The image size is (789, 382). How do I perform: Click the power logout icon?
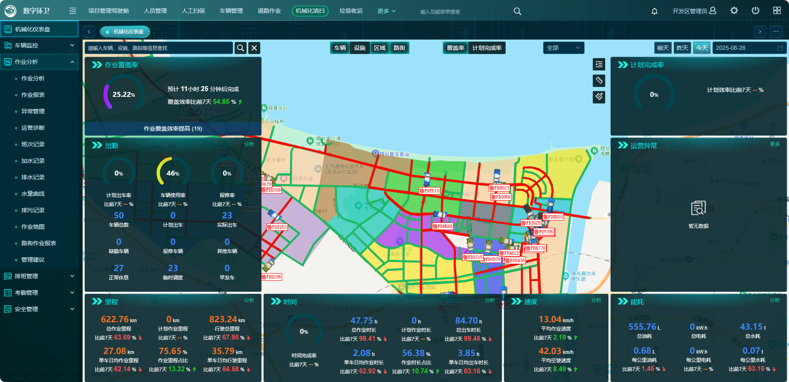[x=755, y=11]
